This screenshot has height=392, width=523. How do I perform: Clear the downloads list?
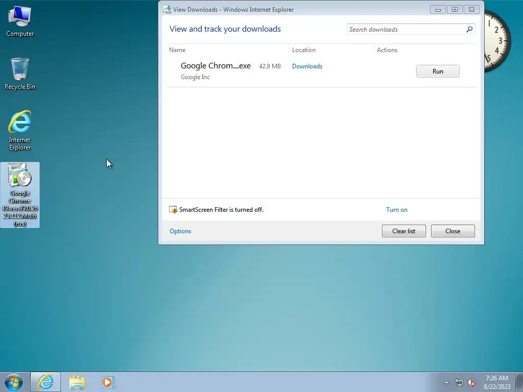[x=403, y=231]
